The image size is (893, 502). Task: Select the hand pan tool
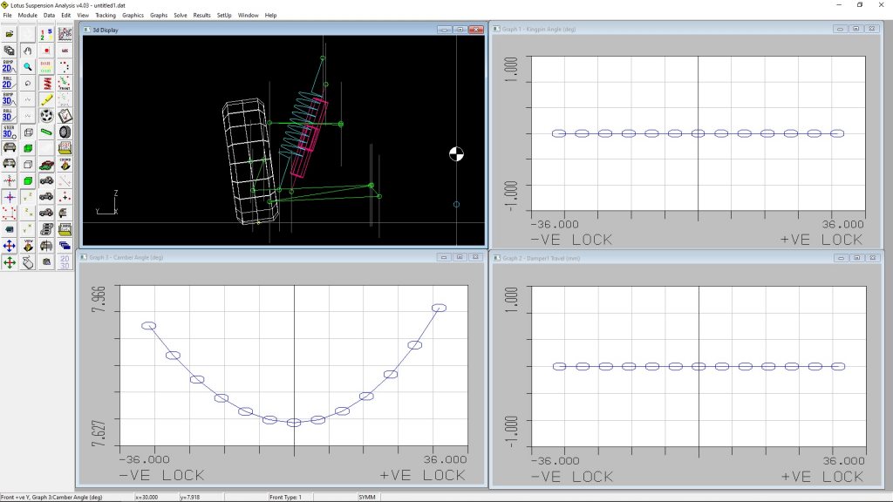click(x=27, y=51)
